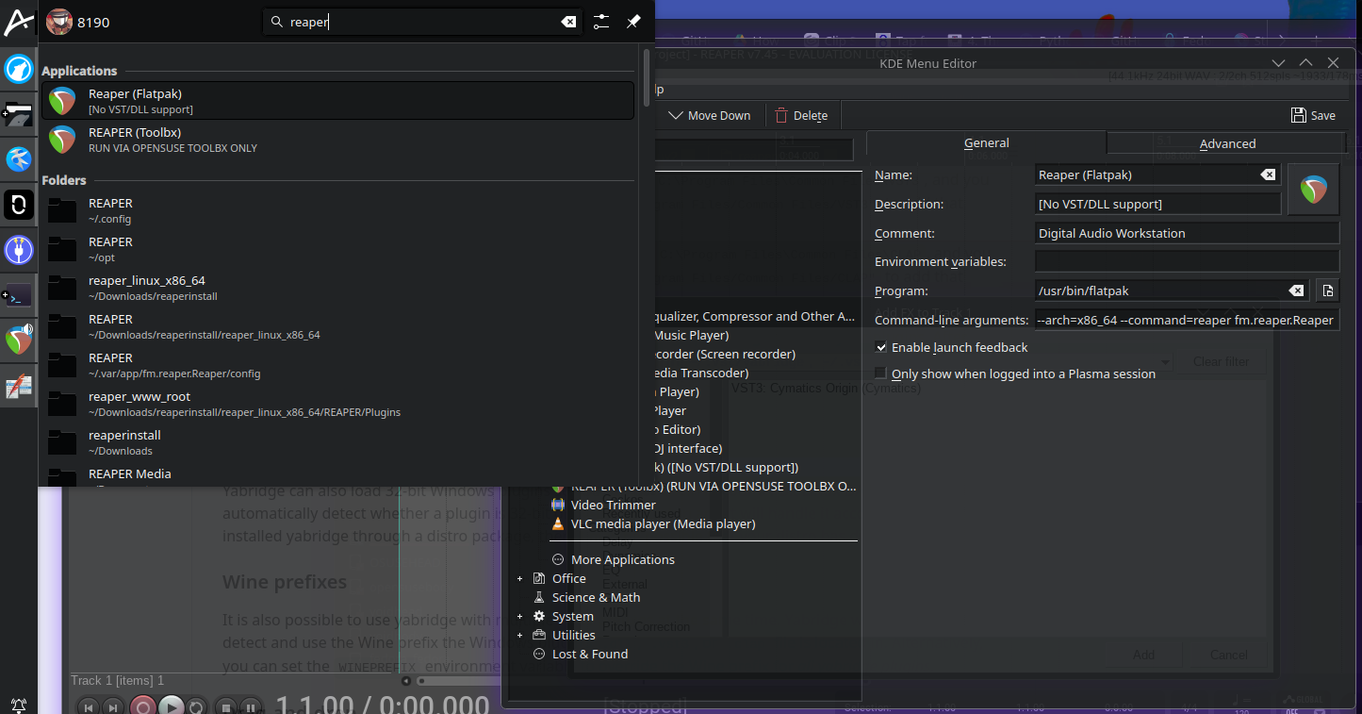Browse for program file icon button

[x=1327, y=291]
